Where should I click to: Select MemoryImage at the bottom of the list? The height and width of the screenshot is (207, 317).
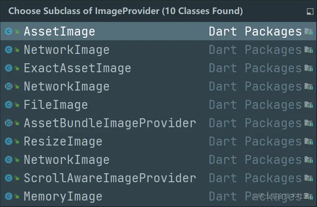click(63, 196)
